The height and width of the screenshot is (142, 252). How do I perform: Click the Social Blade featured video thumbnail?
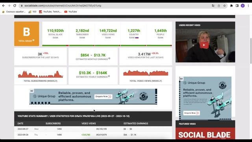tap(205, 133)
